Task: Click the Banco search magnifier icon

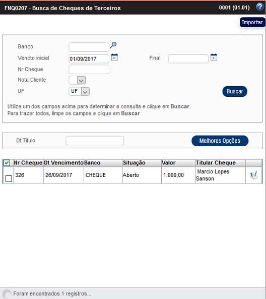Action: pyautogui.click(x=113, y=45)
